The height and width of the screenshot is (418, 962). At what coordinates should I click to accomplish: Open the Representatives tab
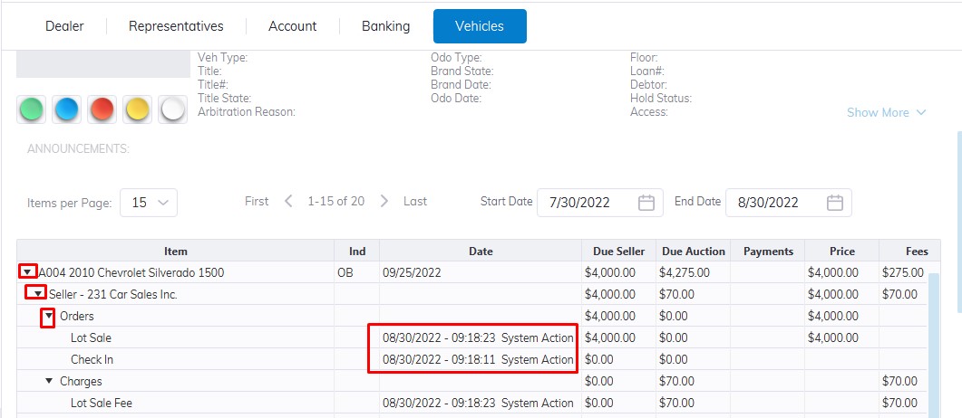pyautogui.click(x=176, y=26)
